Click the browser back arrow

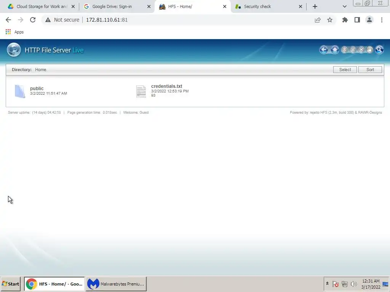pyautogui.click(x=8, y=20)
